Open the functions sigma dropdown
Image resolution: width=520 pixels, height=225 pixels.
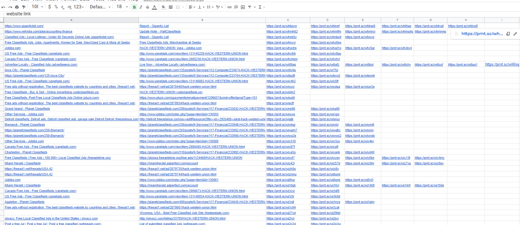pos(261,7)
